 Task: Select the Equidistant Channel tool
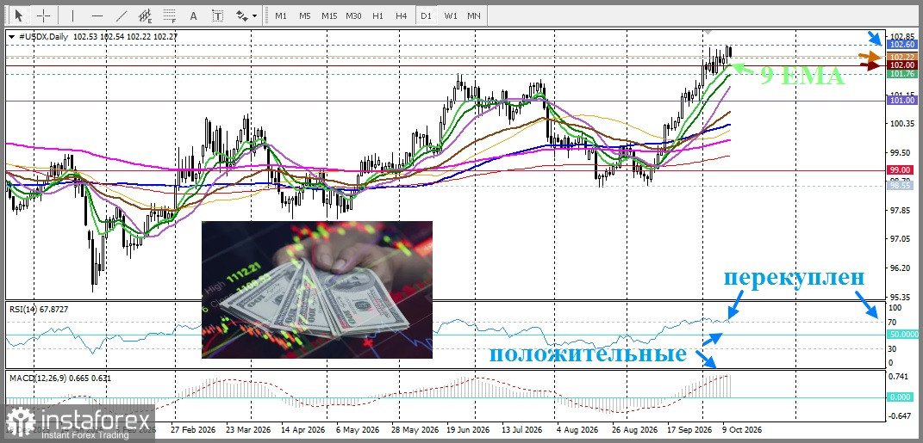(x=146, y=15)
